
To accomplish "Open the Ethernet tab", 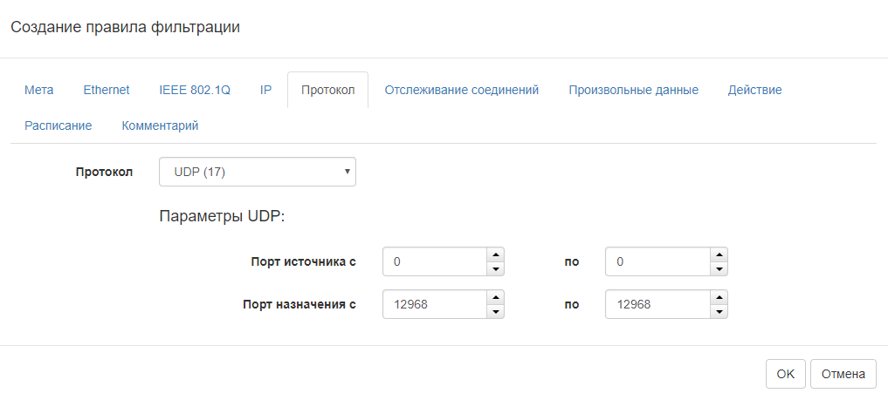I will pyautogui.click(x=107, y=90).
